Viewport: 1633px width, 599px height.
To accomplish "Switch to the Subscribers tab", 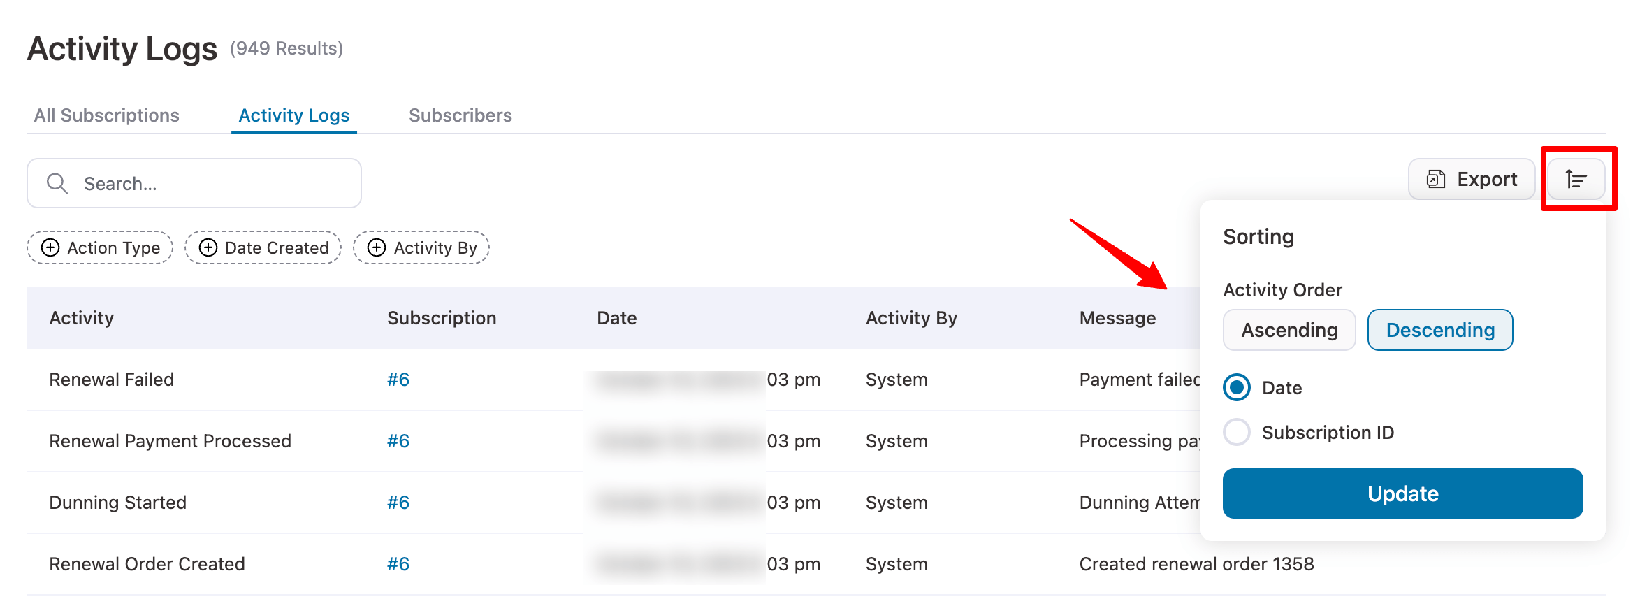I will point(460,115).
